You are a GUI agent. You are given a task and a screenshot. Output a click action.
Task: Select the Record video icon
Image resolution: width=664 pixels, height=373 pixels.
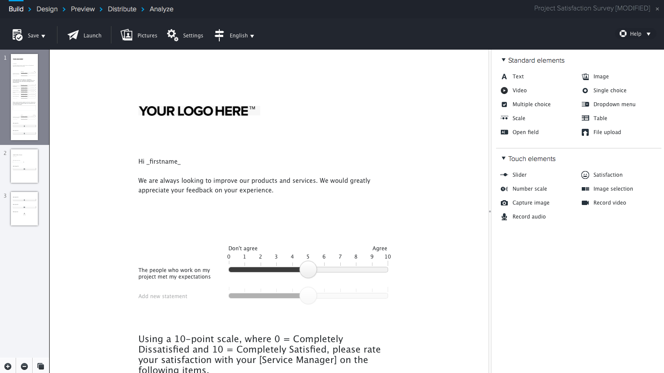[x=585, y=203]
